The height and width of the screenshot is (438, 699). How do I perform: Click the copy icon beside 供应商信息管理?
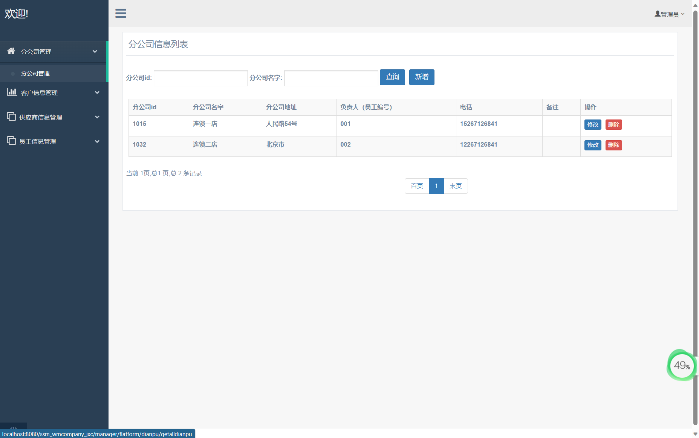click(x=11, y=116)
